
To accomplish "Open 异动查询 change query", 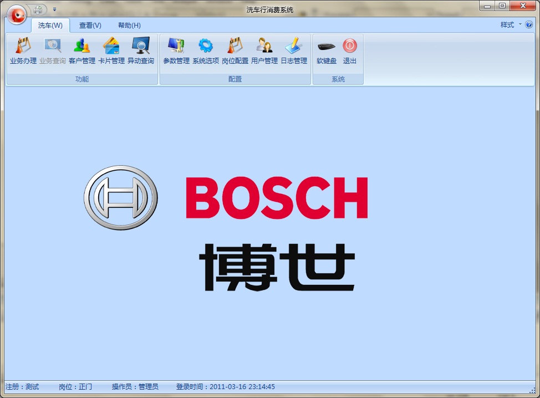I will [140, 51].
